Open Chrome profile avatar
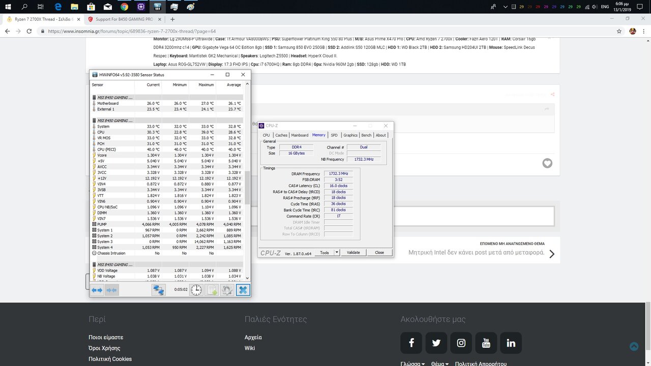Screen dimensions: 651x366 633,31
